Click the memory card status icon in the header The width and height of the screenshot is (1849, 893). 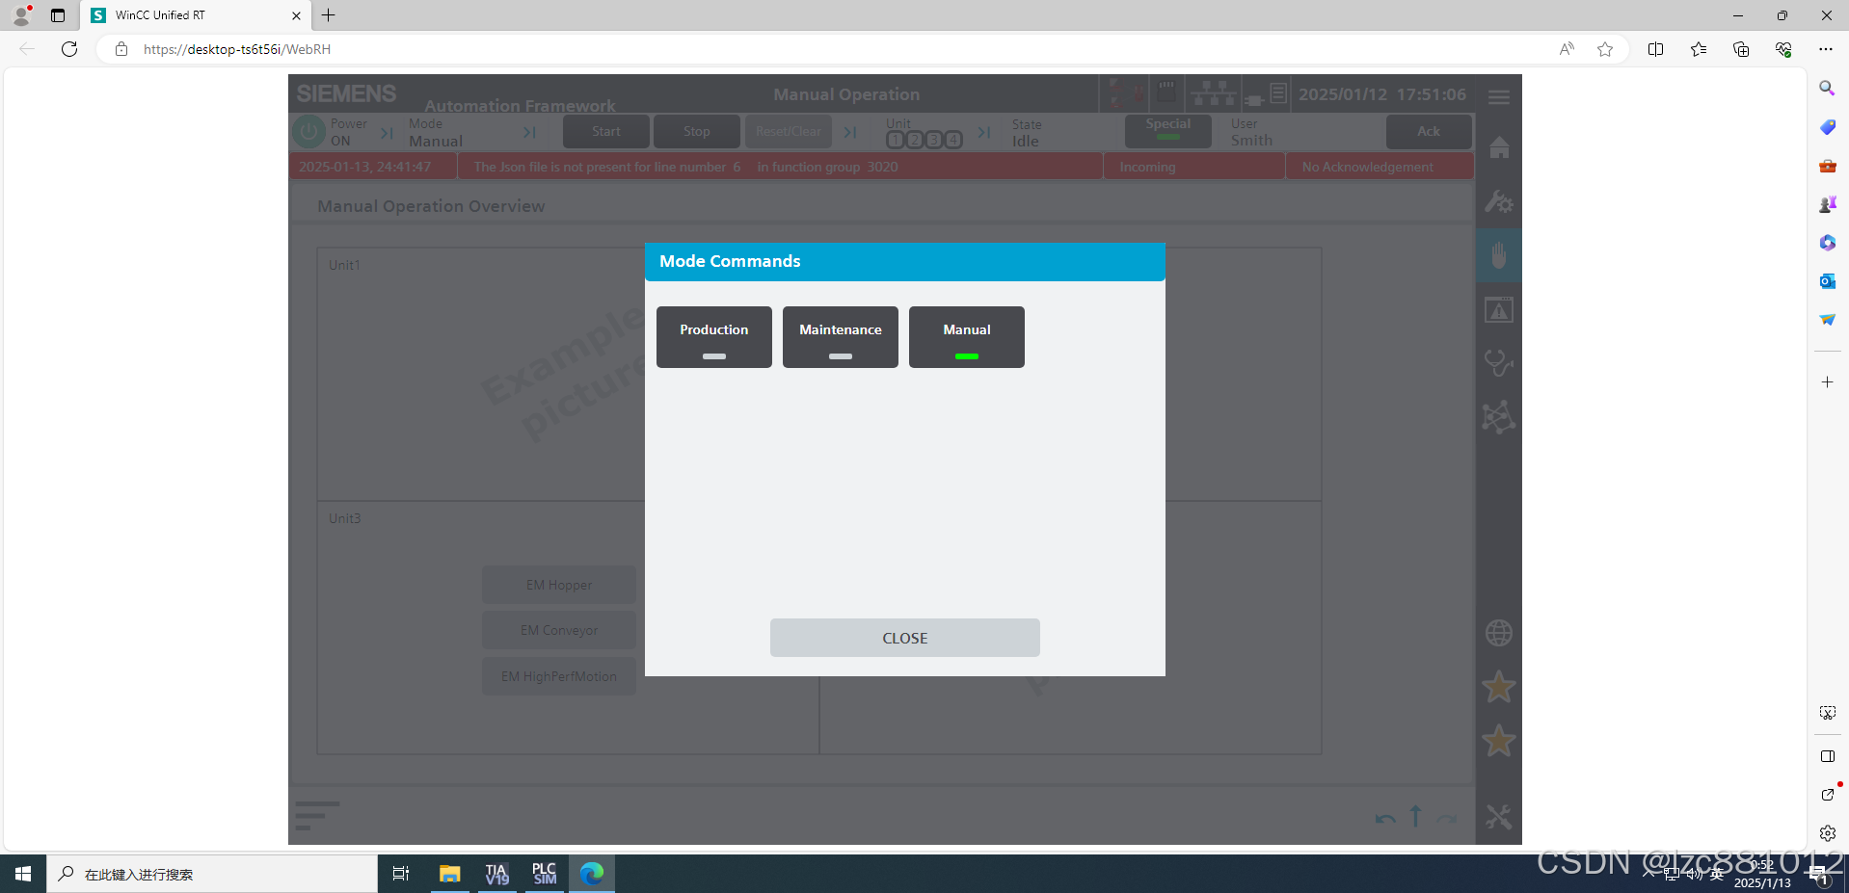pyautogui.click(x=1166, y=92)
